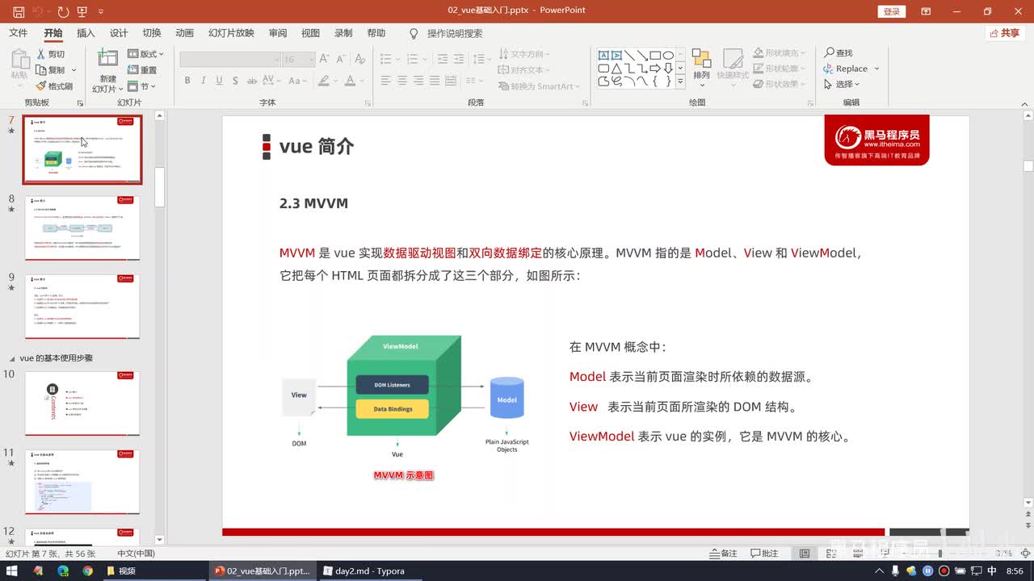Click the Save icon in quick access toolbar
This screenshot has height=581, width=1034.
tap(19, 11)
